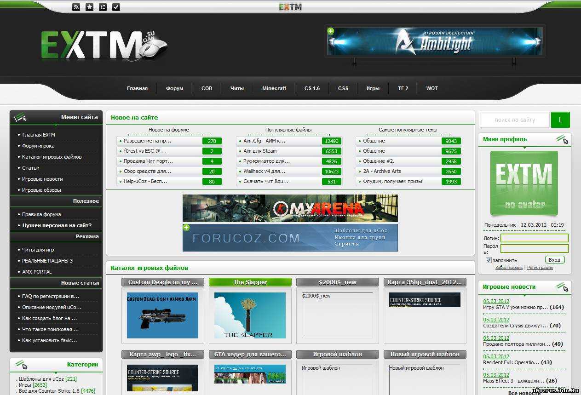Screen dimensions: 581x395
Task: Open Главная EXTM in site menu
Action: [x=39, y=135]
